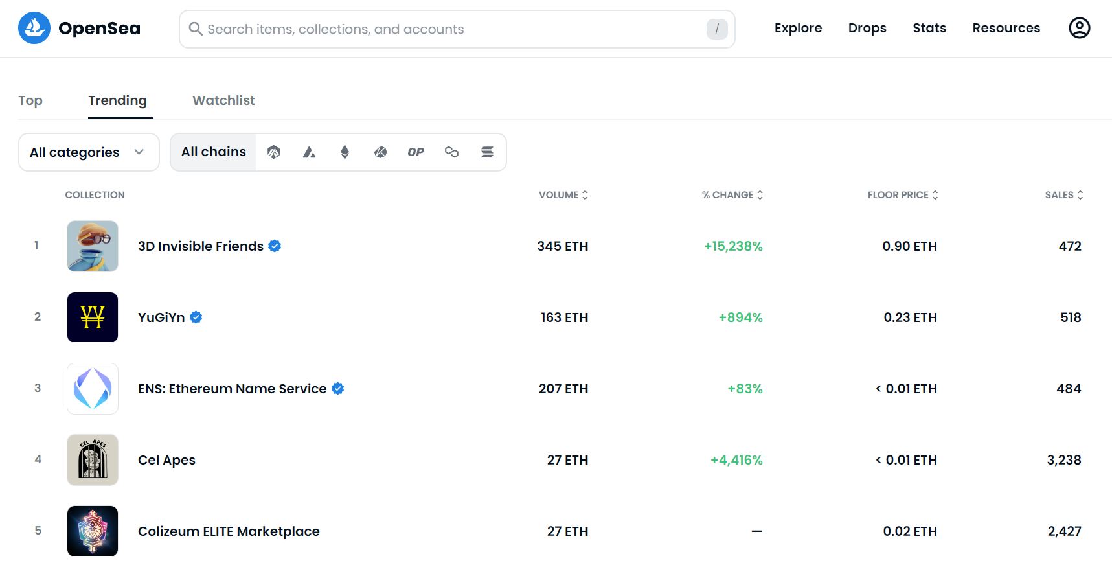Open Colizeum ELITE Marketplace thumbnail
The image size is (1112, 576).
[93, 531]
